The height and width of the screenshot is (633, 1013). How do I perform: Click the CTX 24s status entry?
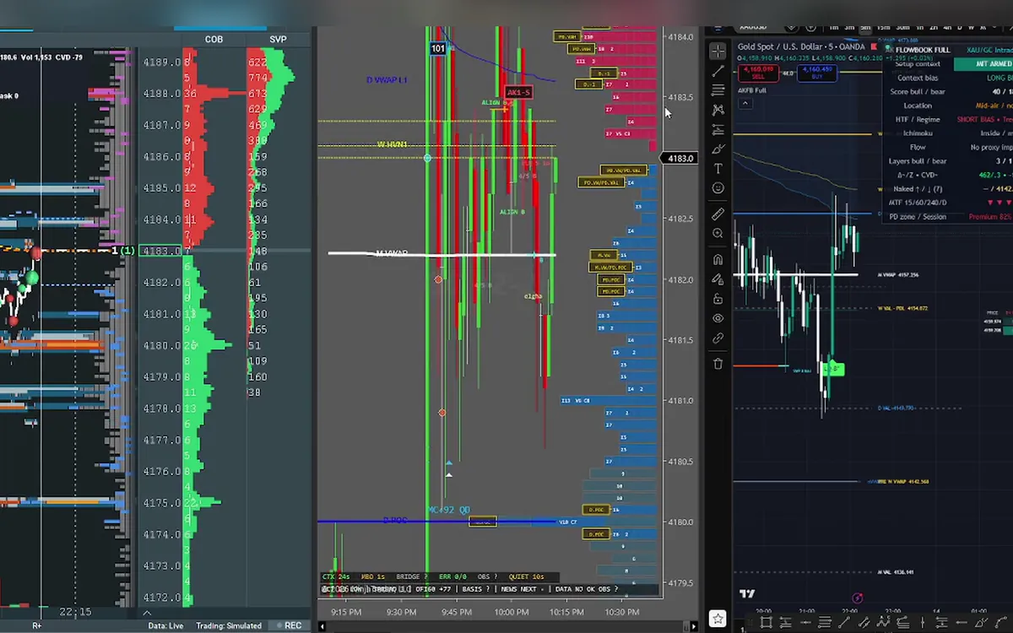pyautogui.click(x=336, y=576)
